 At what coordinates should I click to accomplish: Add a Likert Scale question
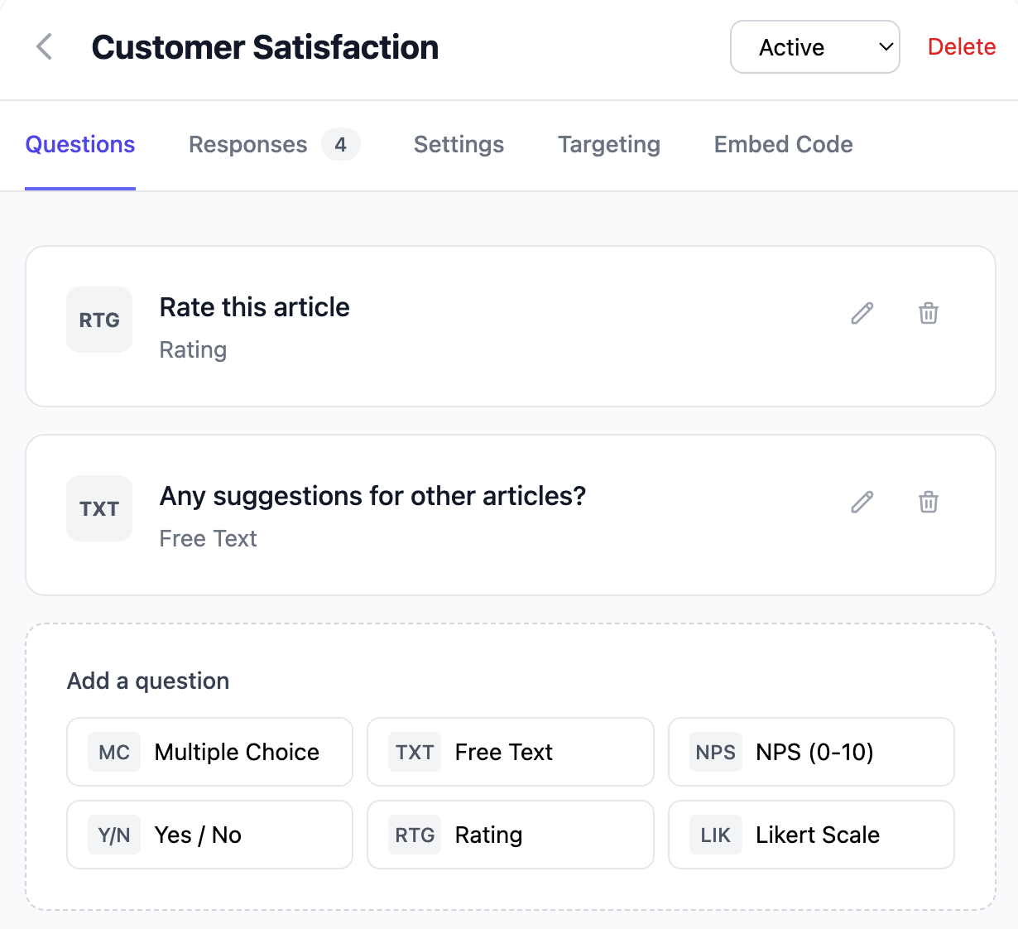click(x=810, y=835)
